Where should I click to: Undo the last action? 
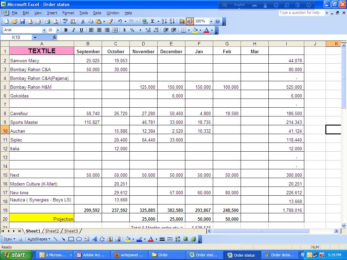click(120, 21)
